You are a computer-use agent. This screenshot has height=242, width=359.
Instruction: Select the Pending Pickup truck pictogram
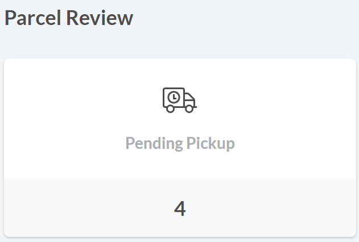click(x=179, y=100)
